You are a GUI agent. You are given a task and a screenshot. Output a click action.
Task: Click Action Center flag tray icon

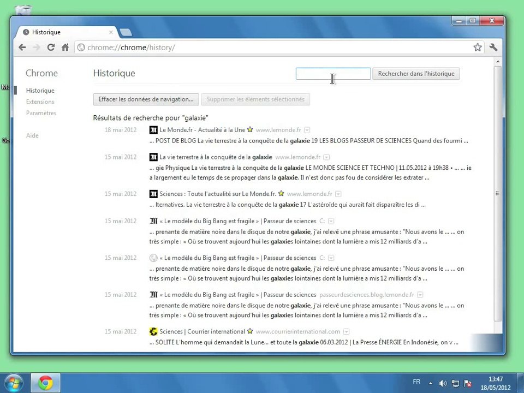coord(468,383)
